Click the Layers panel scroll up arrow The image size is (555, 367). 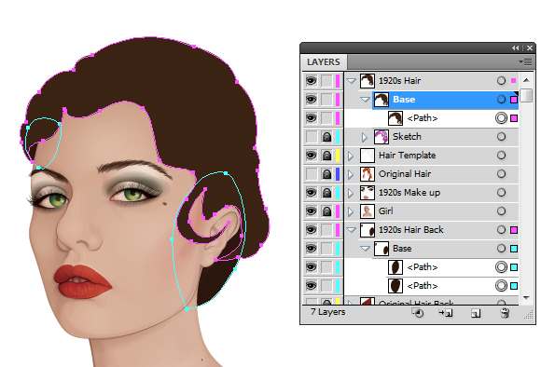(x=526, y=80)
